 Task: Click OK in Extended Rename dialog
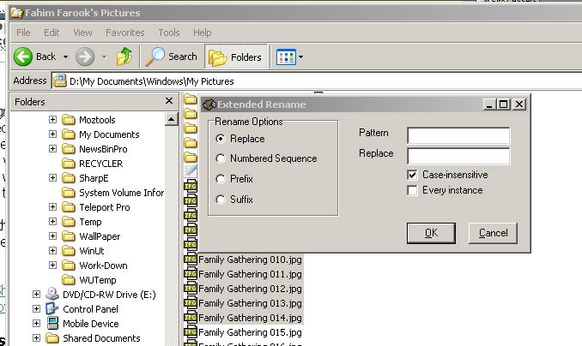click(431, 233)
